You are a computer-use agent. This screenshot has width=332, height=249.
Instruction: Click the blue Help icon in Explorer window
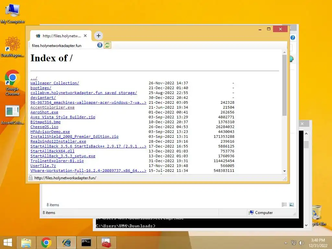(x=293, y=38)
